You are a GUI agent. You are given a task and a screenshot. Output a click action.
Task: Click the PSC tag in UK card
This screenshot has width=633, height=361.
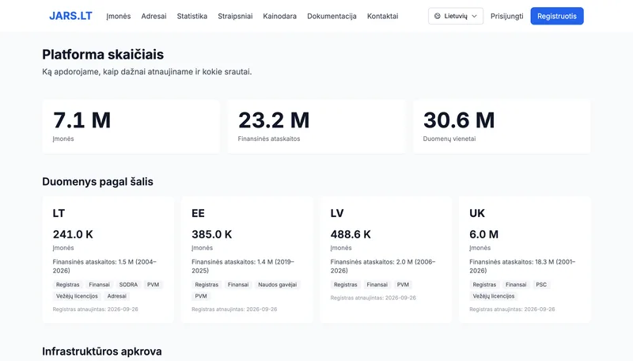(541, 285)
